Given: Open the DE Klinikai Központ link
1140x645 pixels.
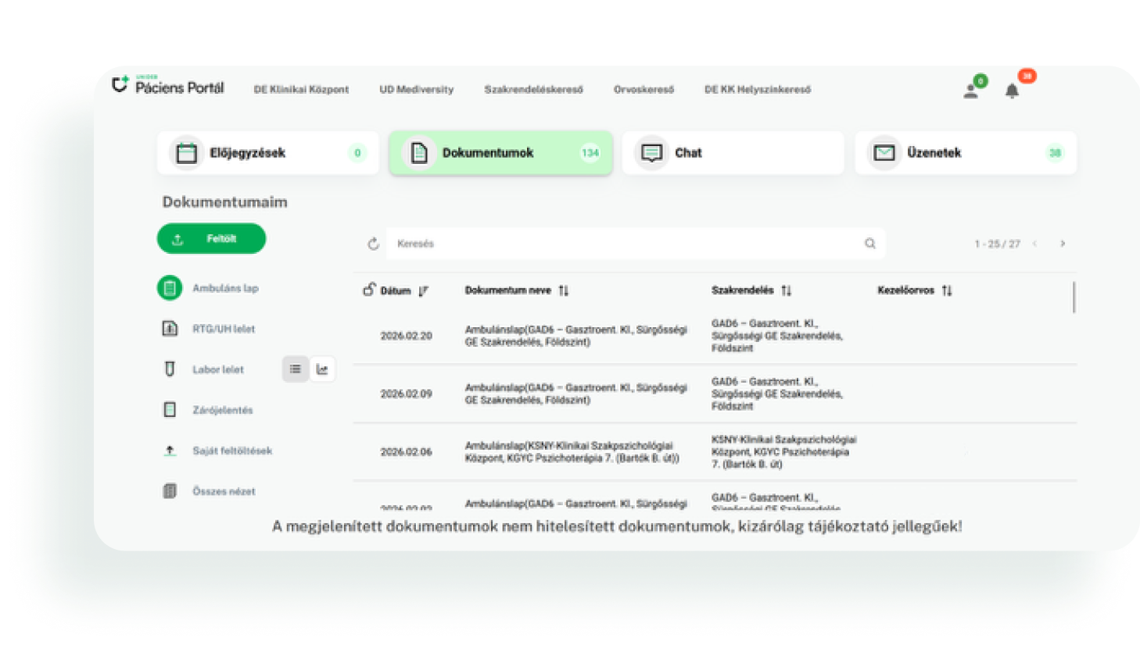Looking at the screenshot, I should [x=301, y=90].
